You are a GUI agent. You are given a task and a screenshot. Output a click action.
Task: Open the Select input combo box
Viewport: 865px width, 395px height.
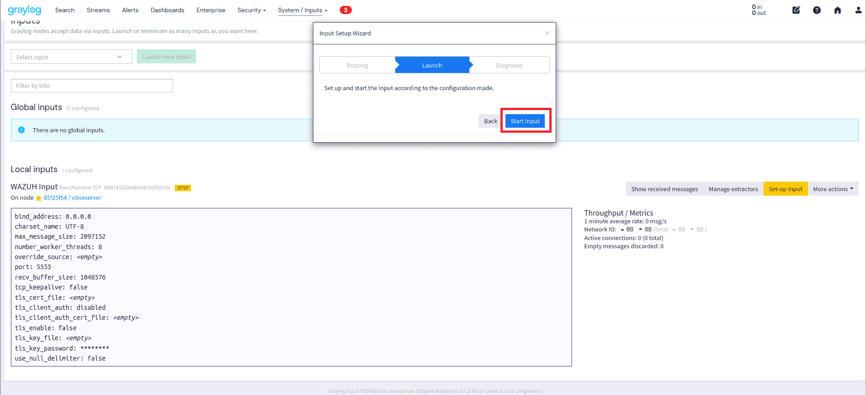(x=72, y=57)
